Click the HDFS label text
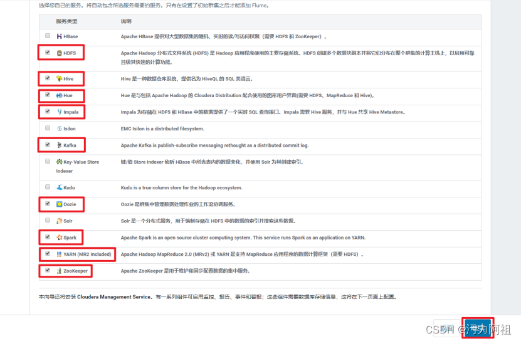Image resolution: width=521 pixels, height=341 pixels. pyautogui.click(x=70, y=53)
